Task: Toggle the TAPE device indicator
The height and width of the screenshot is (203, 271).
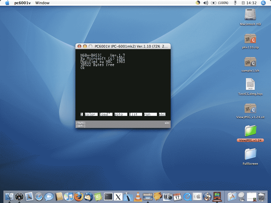Action: [80, 123]
